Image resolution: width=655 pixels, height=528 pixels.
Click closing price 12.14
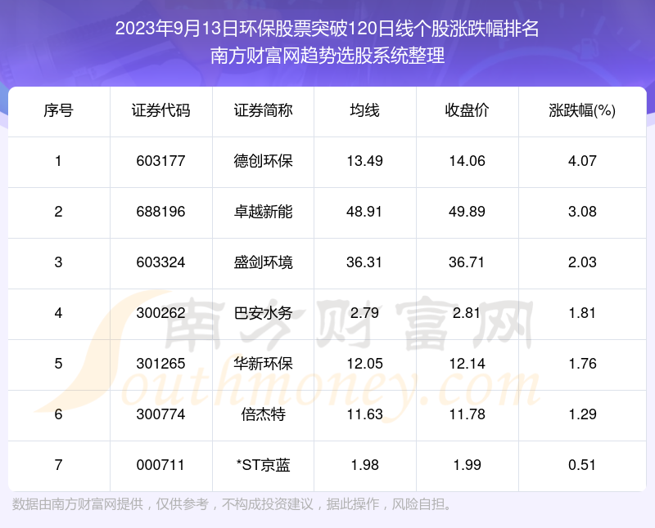click(x=467, y=364)
